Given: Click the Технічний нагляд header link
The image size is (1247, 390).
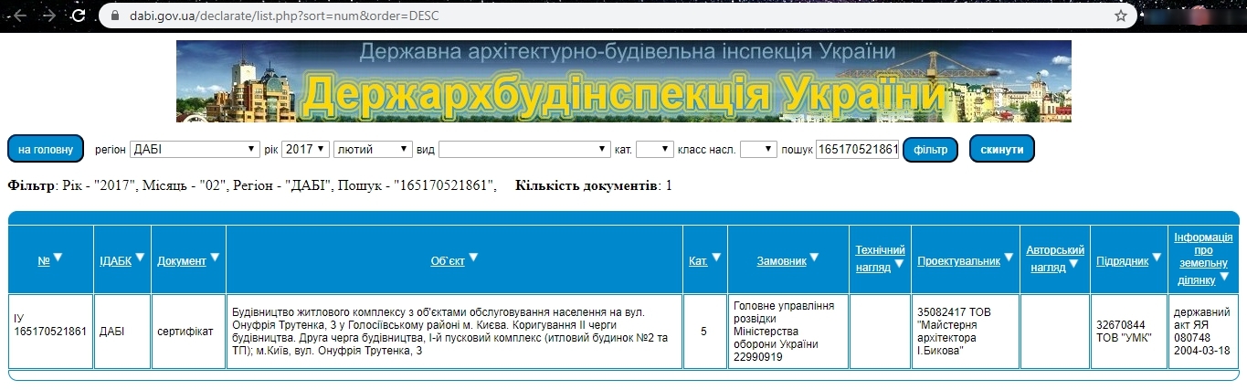Looking at the screenshot, I should 880,258.
